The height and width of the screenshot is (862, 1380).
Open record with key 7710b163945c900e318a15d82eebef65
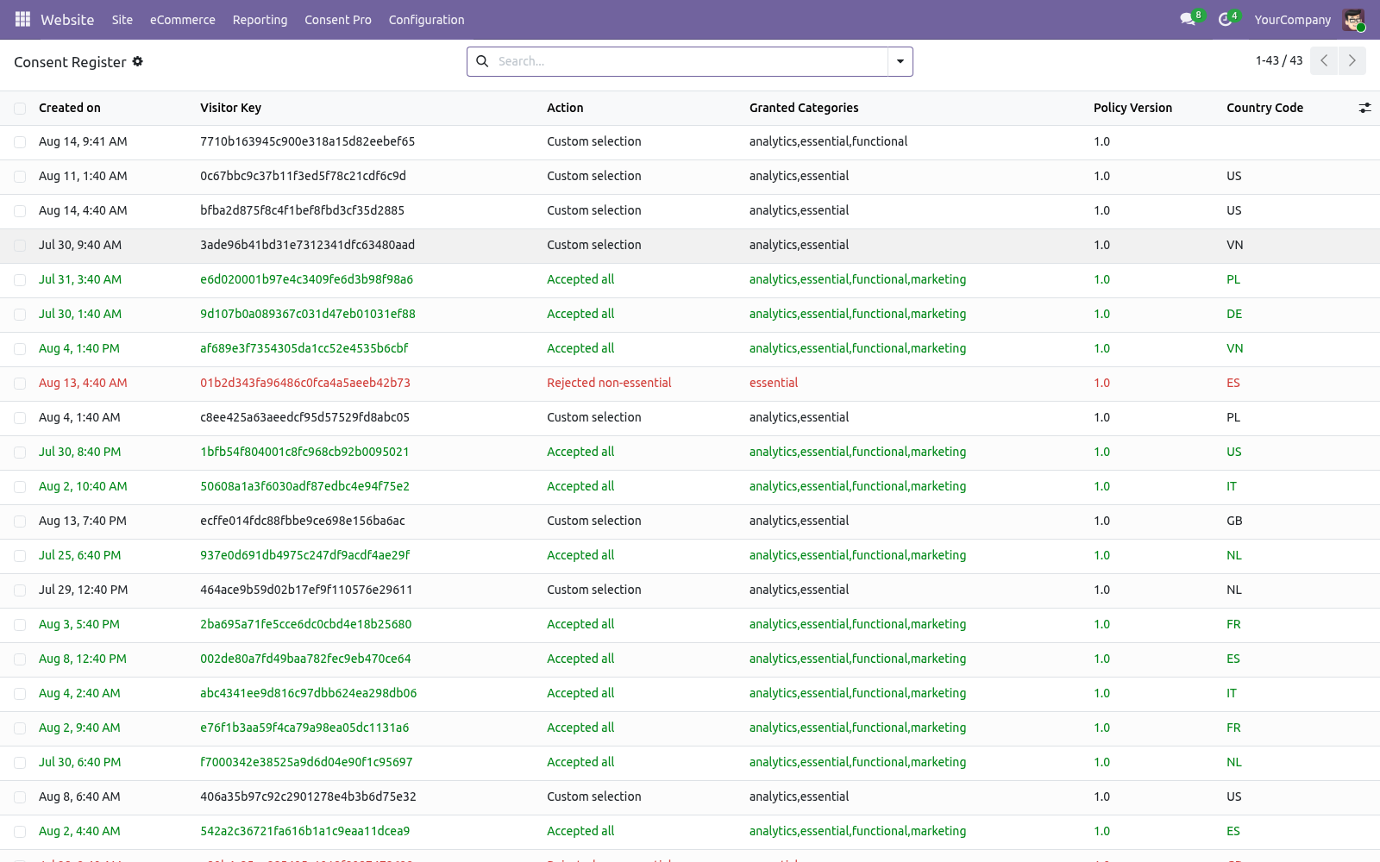tap(307, 141)
